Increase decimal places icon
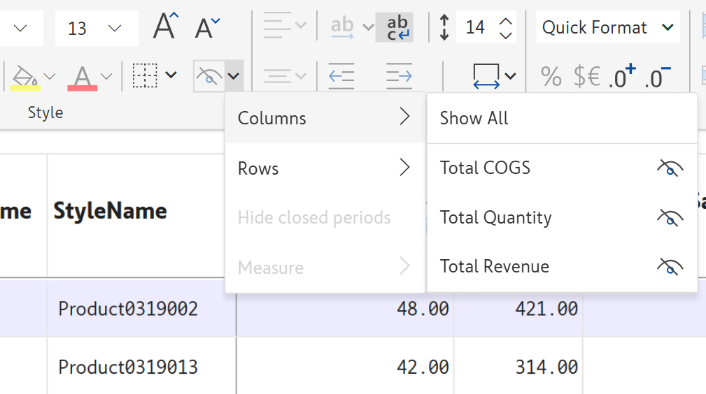The image size is (706, 394). point(622,76)
